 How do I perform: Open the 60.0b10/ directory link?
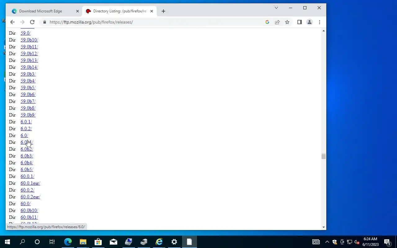[29, 210]
